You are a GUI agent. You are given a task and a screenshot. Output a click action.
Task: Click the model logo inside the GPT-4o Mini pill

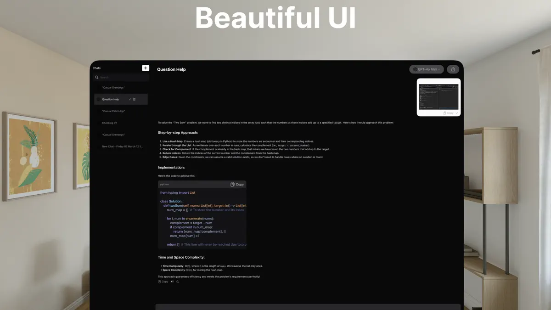tap(415, 69)
